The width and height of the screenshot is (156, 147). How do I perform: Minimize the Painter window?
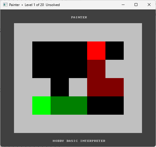click(123, 5)
